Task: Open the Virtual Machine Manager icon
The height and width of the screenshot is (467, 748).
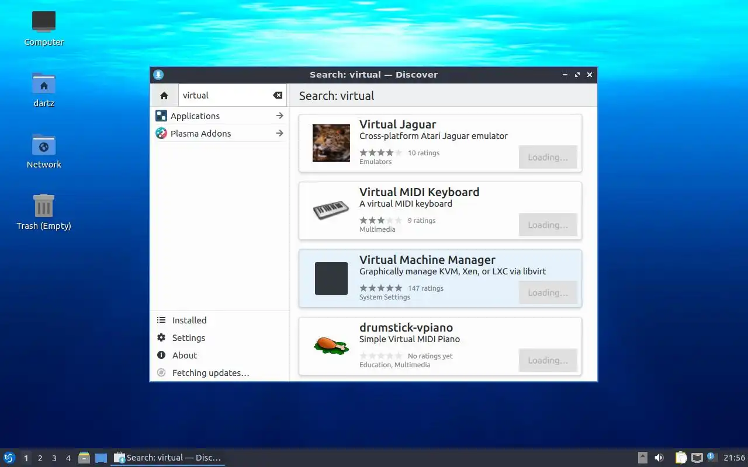Action: click(x=331, y=278)
